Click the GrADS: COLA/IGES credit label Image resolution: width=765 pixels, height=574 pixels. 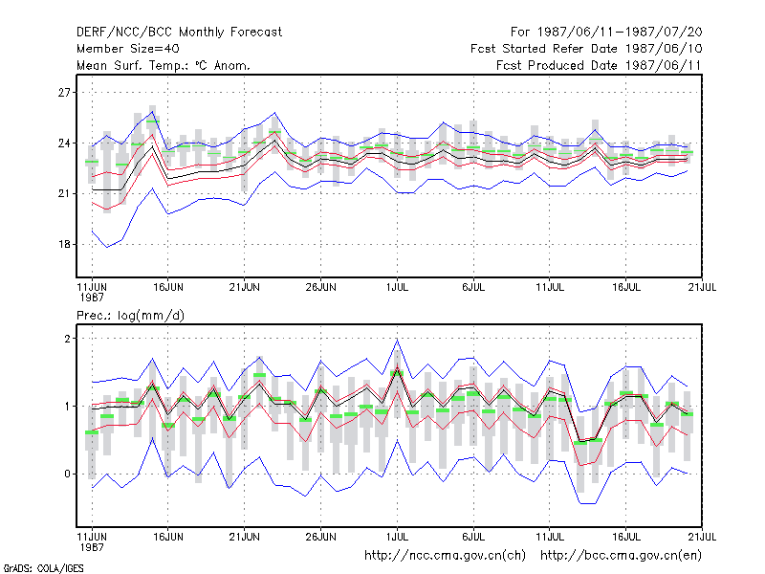tap(43, 568)
